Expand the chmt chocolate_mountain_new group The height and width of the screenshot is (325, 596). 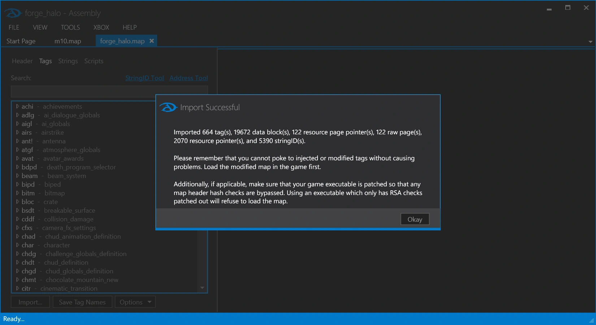pyautogui.click(x=17, y=280)
